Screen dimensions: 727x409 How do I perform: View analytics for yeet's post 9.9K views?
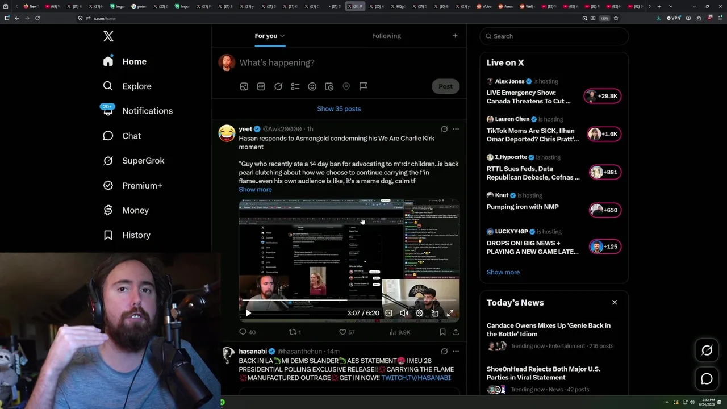tap(399, 332)
